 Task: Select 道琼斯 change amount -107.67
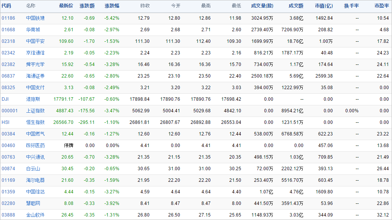point(87,99)
